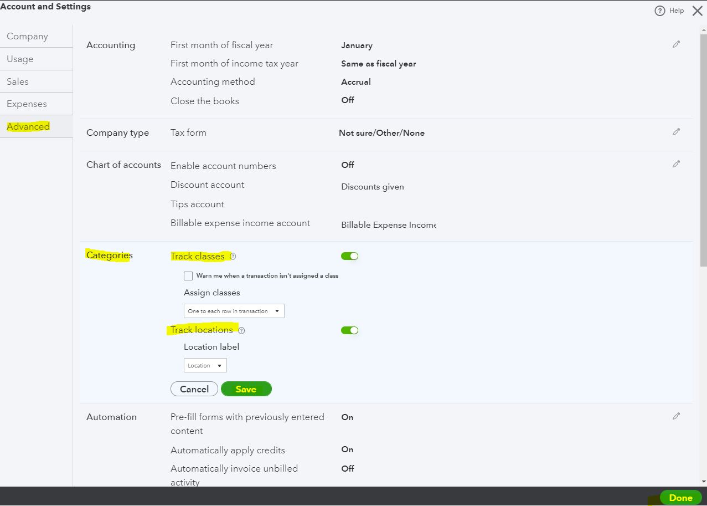
Task: Edit Accounting settings using the pencil icon
Action: pos(676,43)
